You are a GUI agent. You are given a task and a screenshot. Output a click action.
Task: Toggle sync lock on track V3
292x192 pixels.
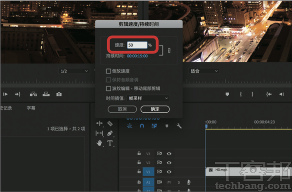click(x=159, y=153)
